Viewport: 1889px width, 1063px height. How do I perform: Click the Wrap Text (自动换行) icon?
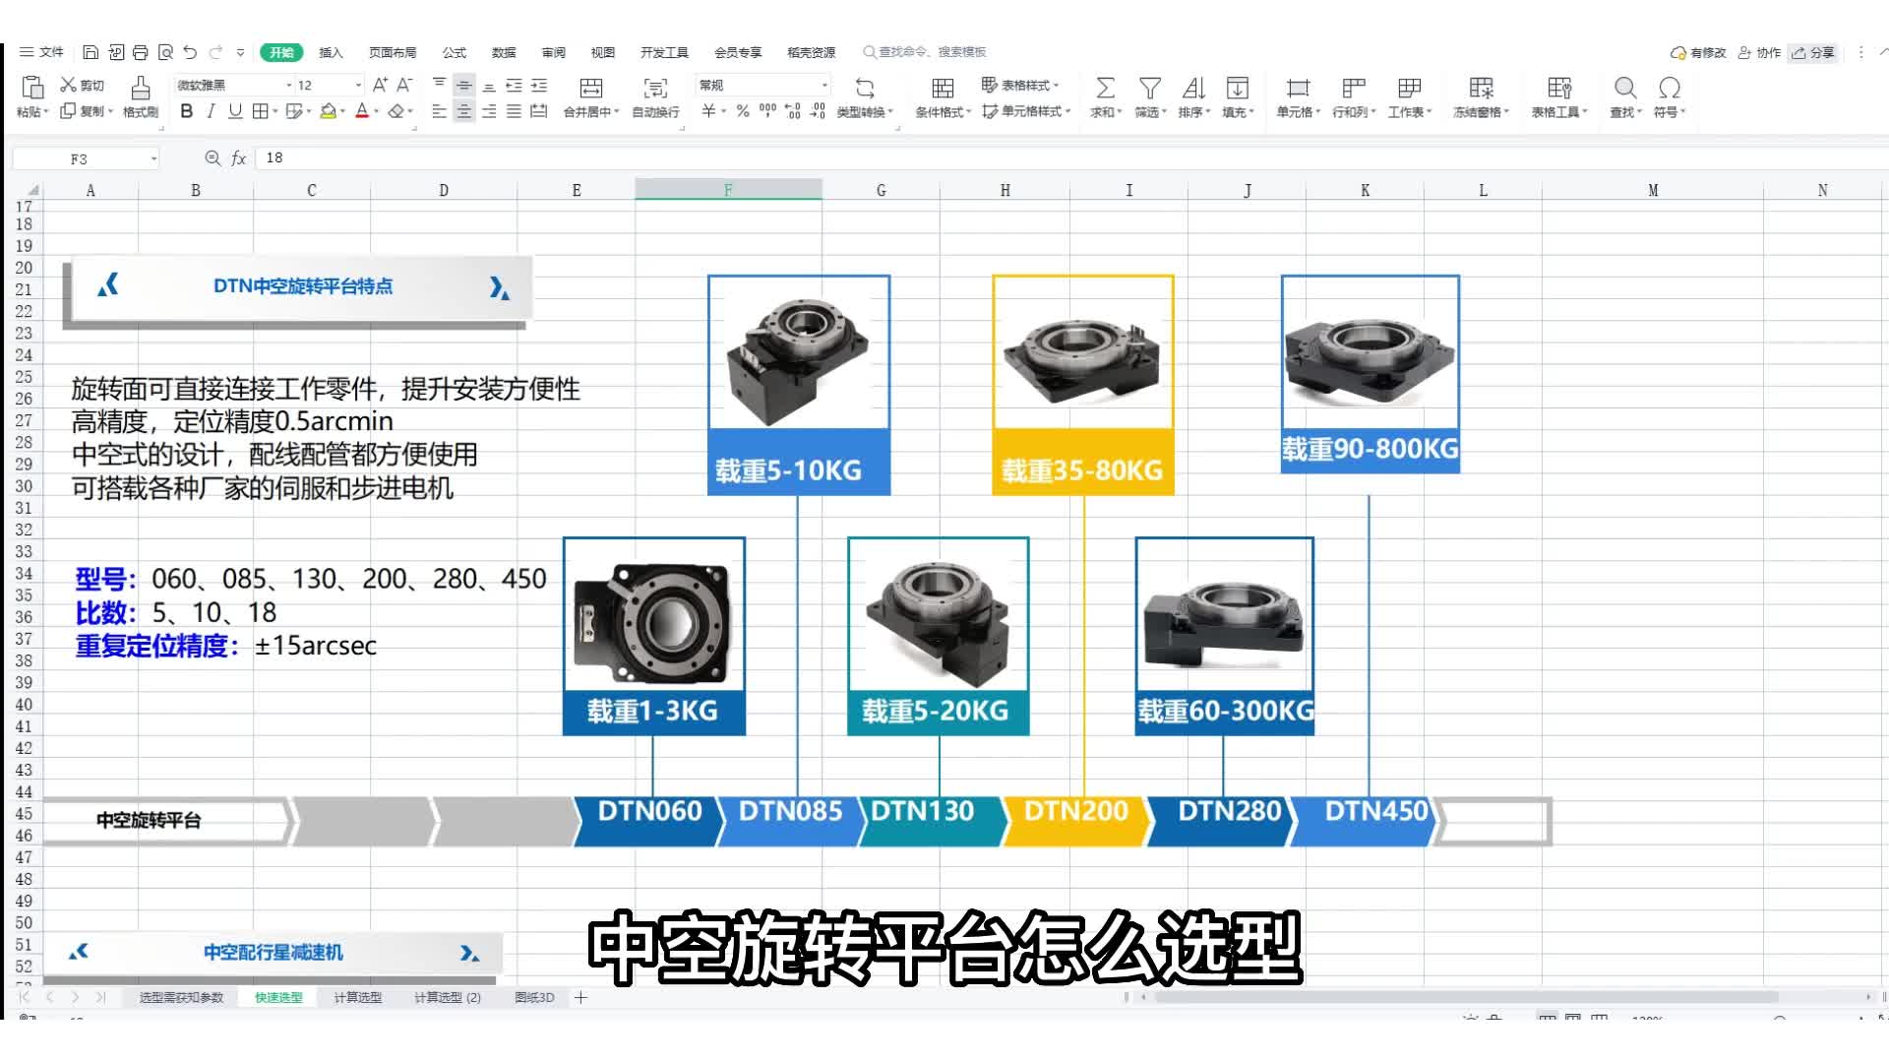pyautogui.click(x=655, y=88)
